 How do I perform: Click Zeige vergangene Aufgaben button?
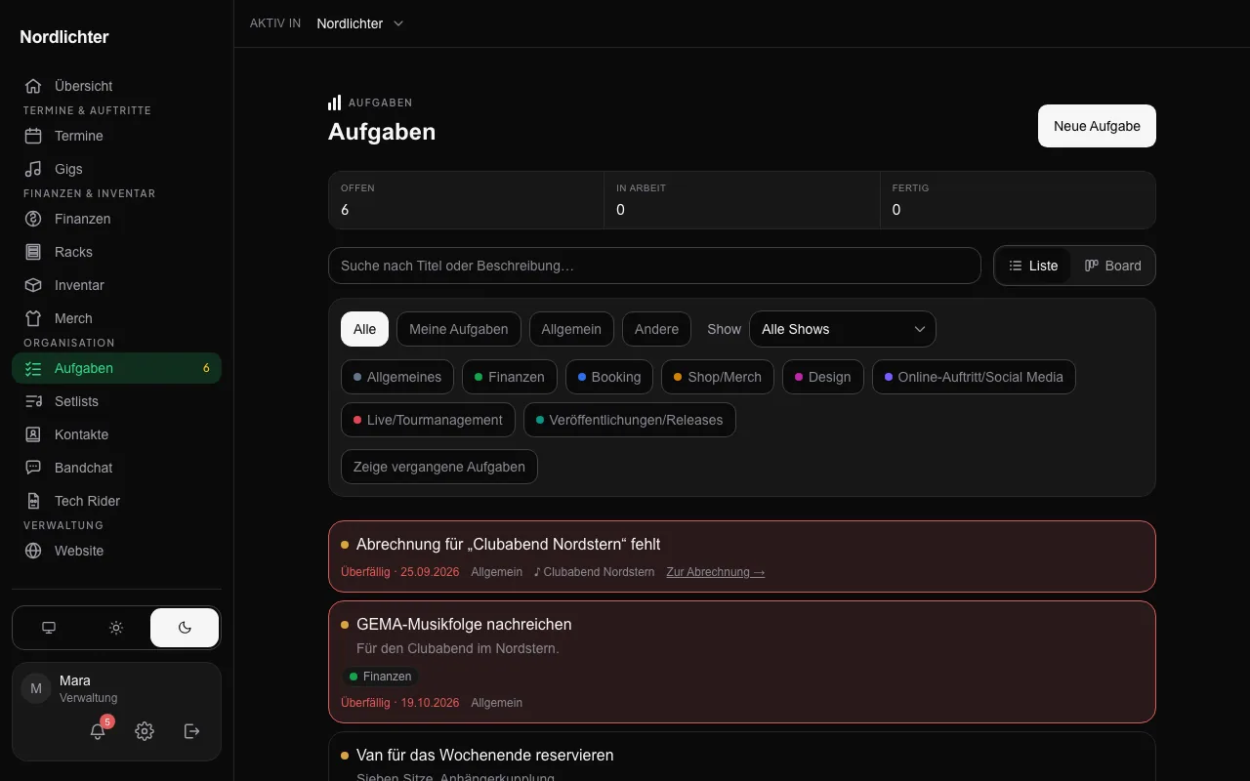pos(439,467)
